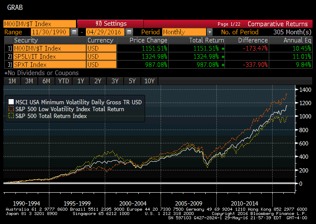Click USD currency of SP5LVIT Index
The width and height of the screenshot is (316, 224).
102,57
